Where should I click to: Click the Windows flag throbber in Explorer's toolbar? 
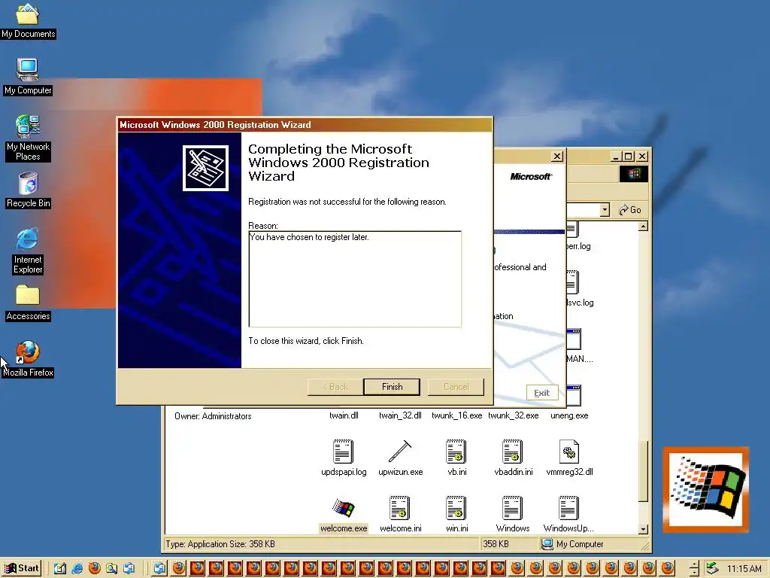(633, 174)
